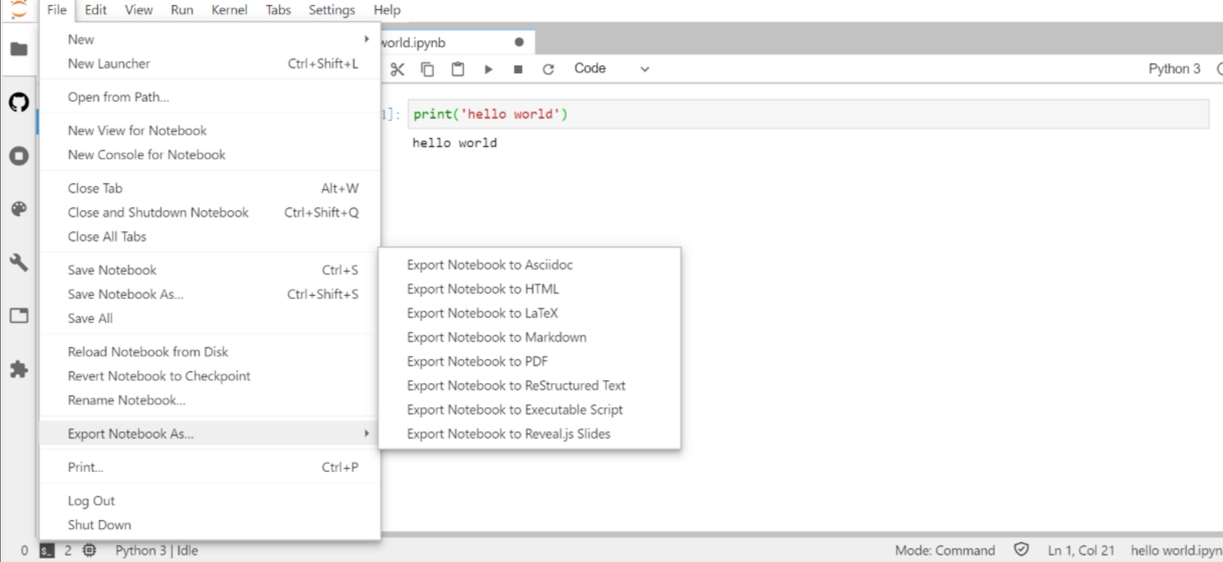Click Python 3 | Idle status text
This screenshot has height=562, width=1223.
point(156,551)
